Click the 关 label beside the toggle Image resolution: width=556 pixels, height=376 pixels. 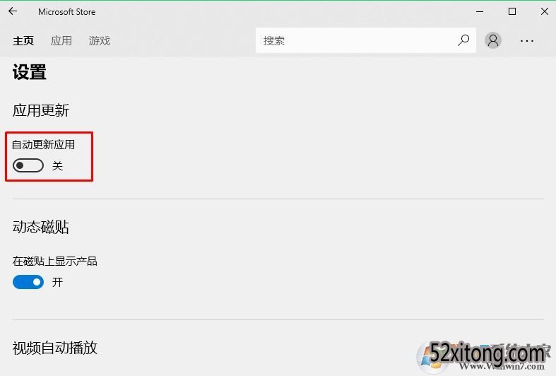(57, 165)
